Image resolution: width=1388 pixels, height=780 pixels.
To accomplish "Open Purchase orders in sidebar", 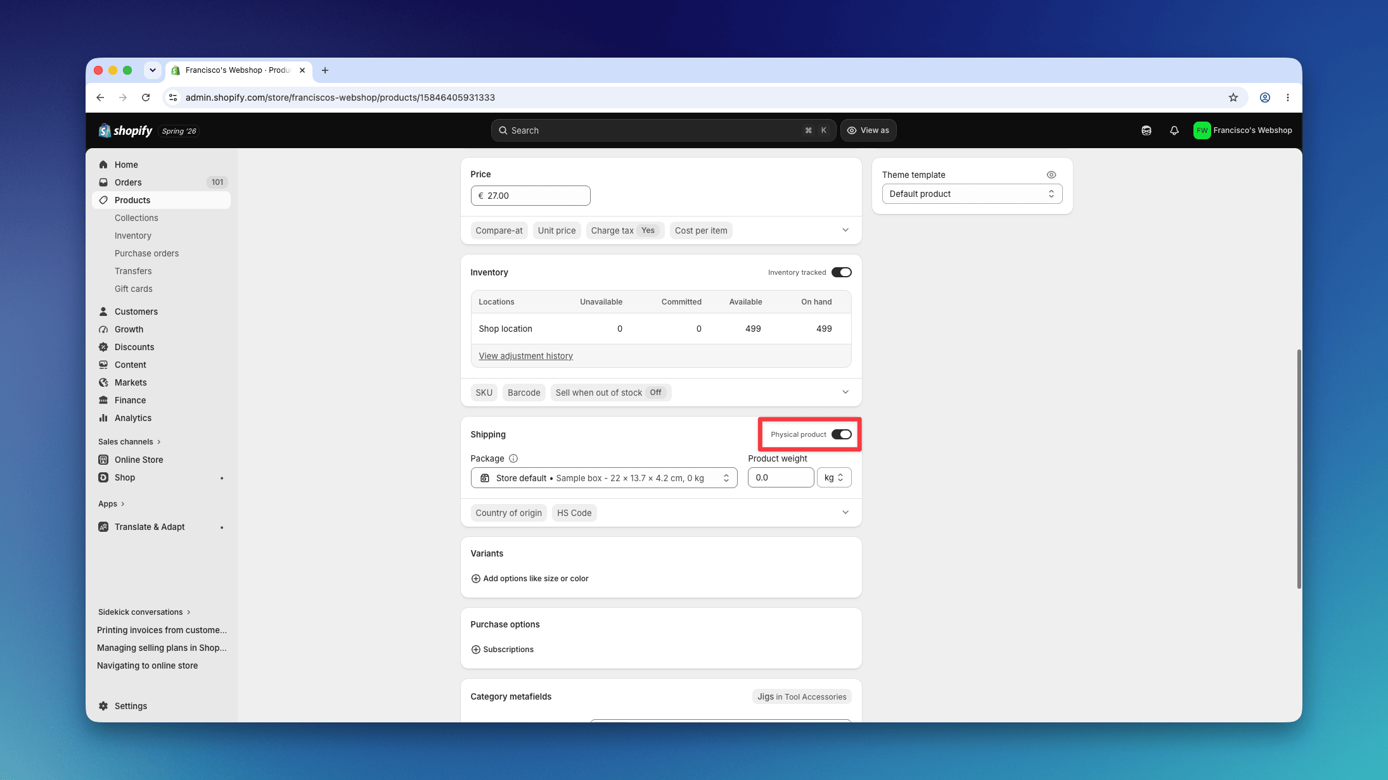I will click(146, 253).
